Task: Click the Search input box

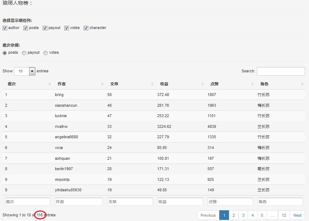Action: pyautogui.click(x=281, y=71)
